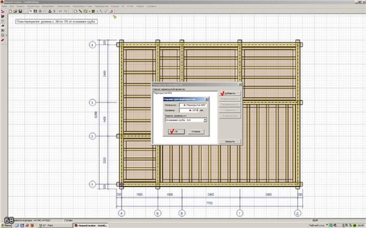The width and height of the screenshot is (366, 228).
Task: Click the Добавить button in floor manager
Action: point(230,93)
